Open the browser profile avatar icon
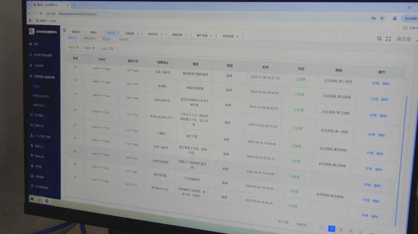 point(395,18)
